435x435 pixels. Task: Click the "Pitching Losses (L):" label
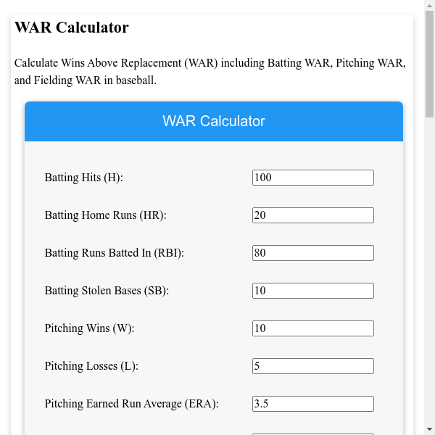(x=91, y=366)
